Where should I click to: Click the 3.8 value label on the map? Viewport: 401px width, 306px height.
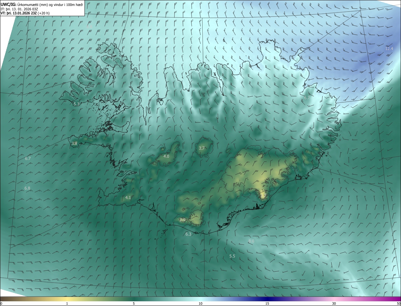[x=74, y=143]
